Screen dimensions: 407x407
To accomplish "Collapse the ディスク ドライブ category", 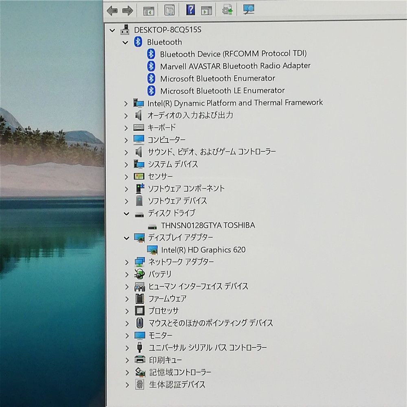I will click(127, 214).
